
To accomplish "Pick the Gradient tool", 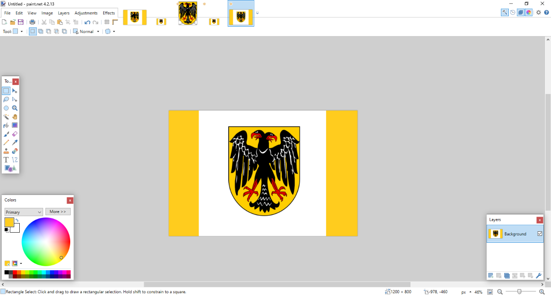I will (15, 125).
